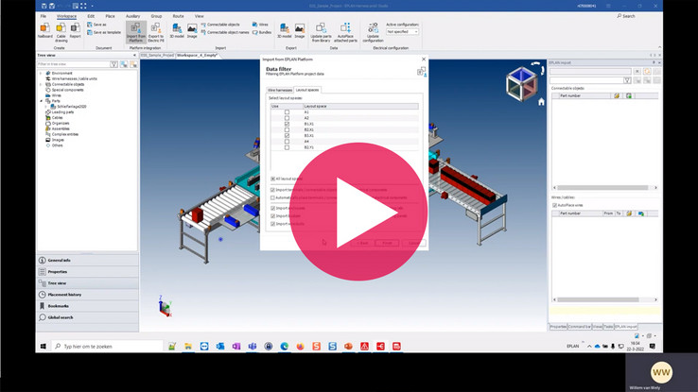Viewport: 698px width, 392px height.
Task: Toggle the B2.X1 layout space checkbox
Action: click(287, 129)
